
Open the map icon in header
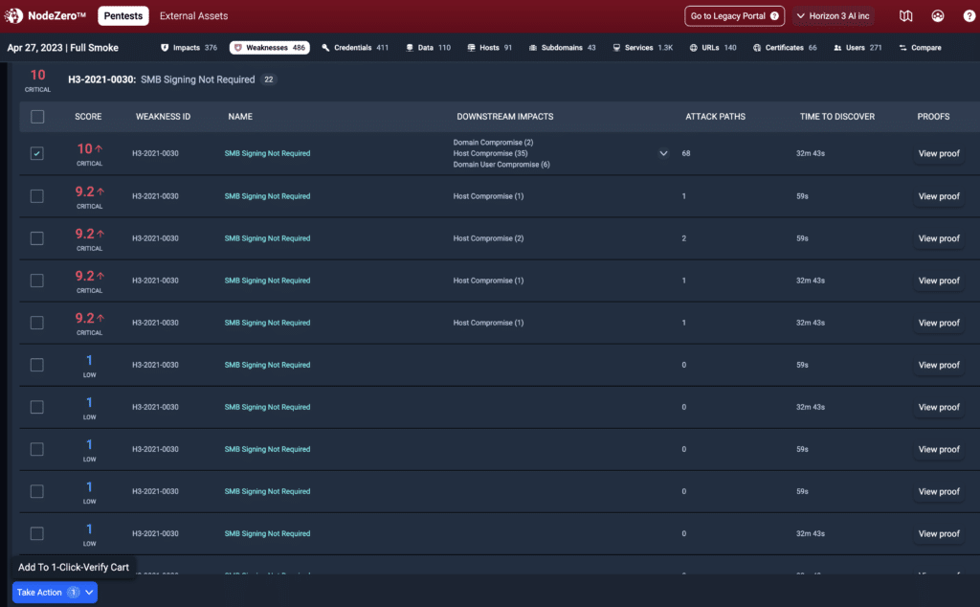coord(906,16)
